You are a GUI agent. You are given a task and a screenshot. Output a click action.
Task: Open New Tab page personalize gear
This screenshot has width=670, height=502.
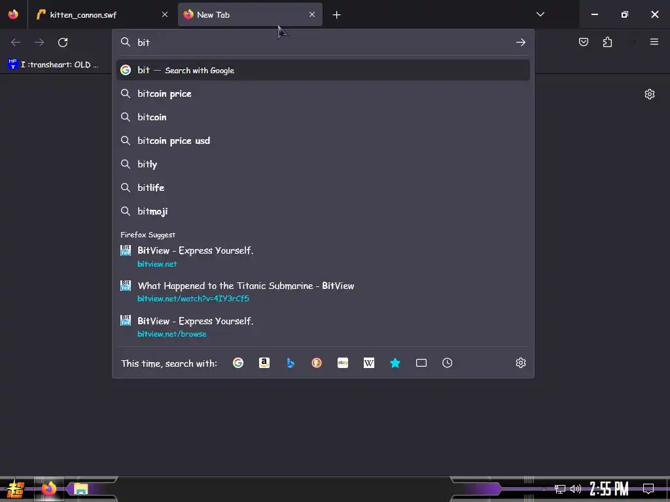[x=650, y=94]
